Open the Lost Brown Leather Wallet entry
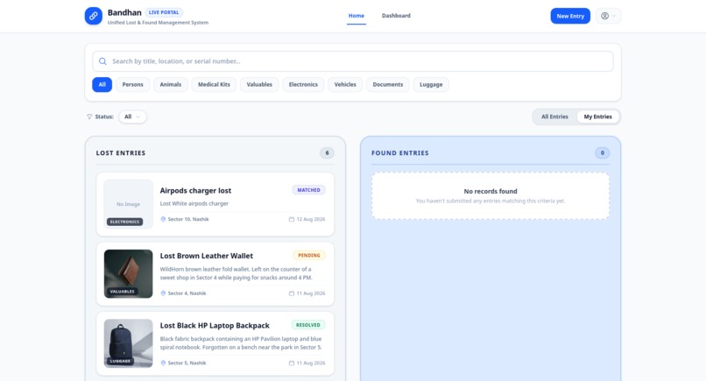This screenshot has height=381, width=706. [x=215, y=274]
